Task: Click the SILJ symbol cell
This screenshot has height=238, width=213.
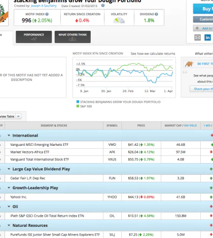Action: (x=112, y=234)
